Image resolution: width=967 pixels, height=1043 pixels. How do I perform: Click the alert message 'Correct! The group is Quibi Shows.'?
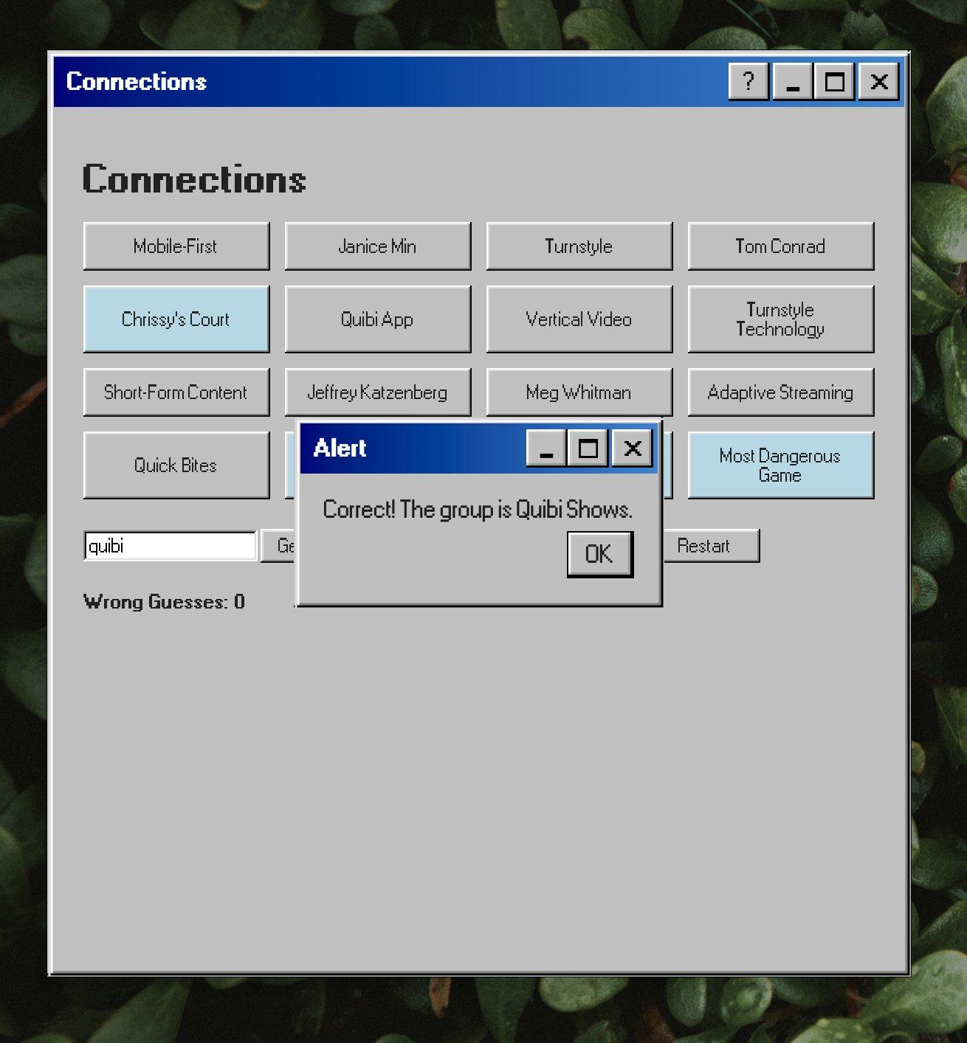click(x=478, y=510)
